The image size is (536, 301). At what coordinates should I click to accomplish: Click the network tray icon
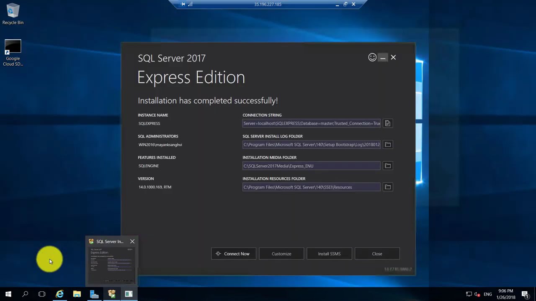(469, 294)
